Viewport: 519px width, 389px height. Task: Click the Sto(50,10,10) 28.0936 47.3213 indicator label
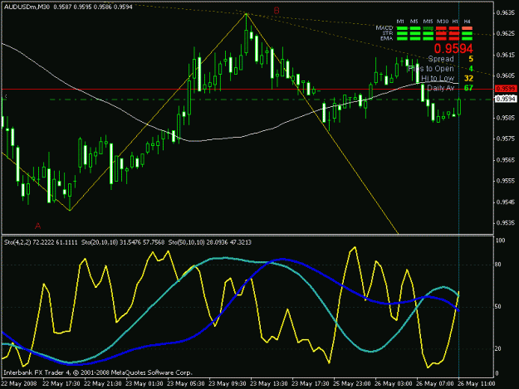[210, 242]
